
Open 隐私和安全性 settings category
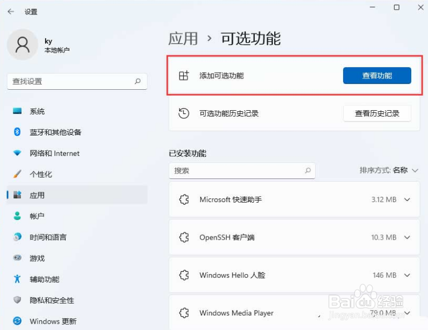click(x=77, y=300)
